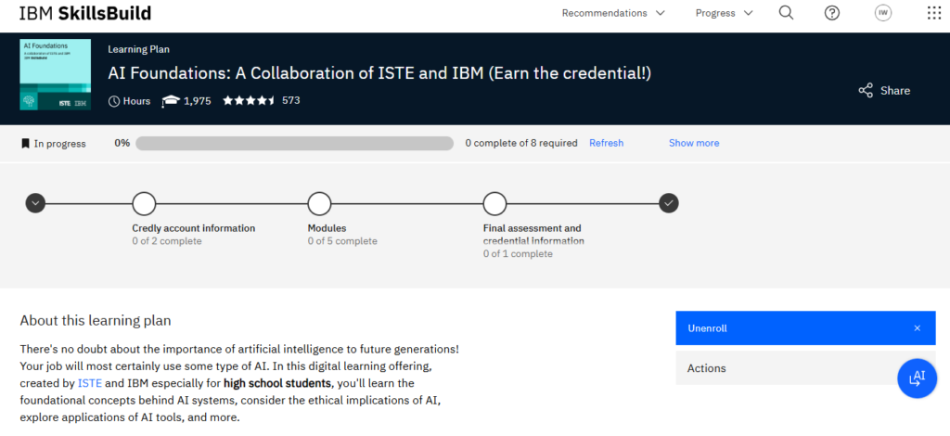The width and height of the screenshot is (950, 436).
Task: Click the 0 complete of 8 required text
Action: (x=521, y=144)
